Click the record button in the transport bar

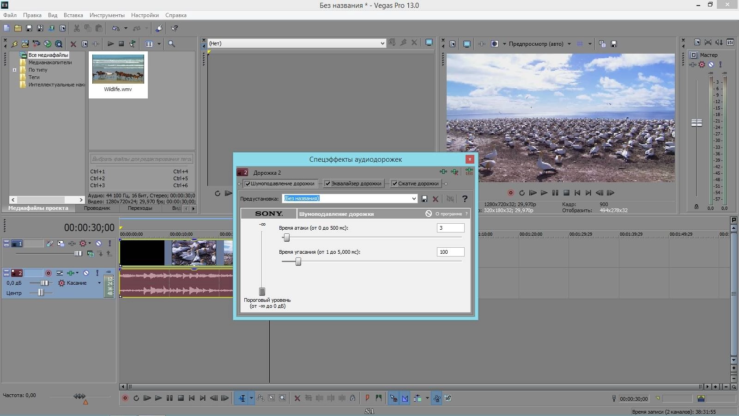point(125,398)
